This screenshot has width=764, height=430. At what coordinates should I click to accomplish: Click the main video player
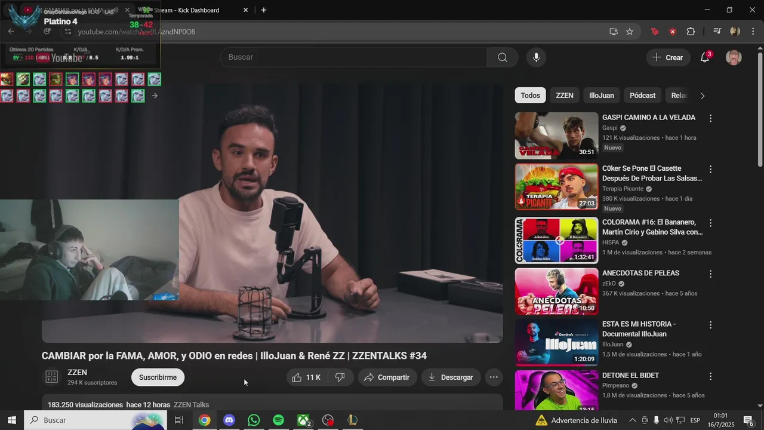point(272,212)
